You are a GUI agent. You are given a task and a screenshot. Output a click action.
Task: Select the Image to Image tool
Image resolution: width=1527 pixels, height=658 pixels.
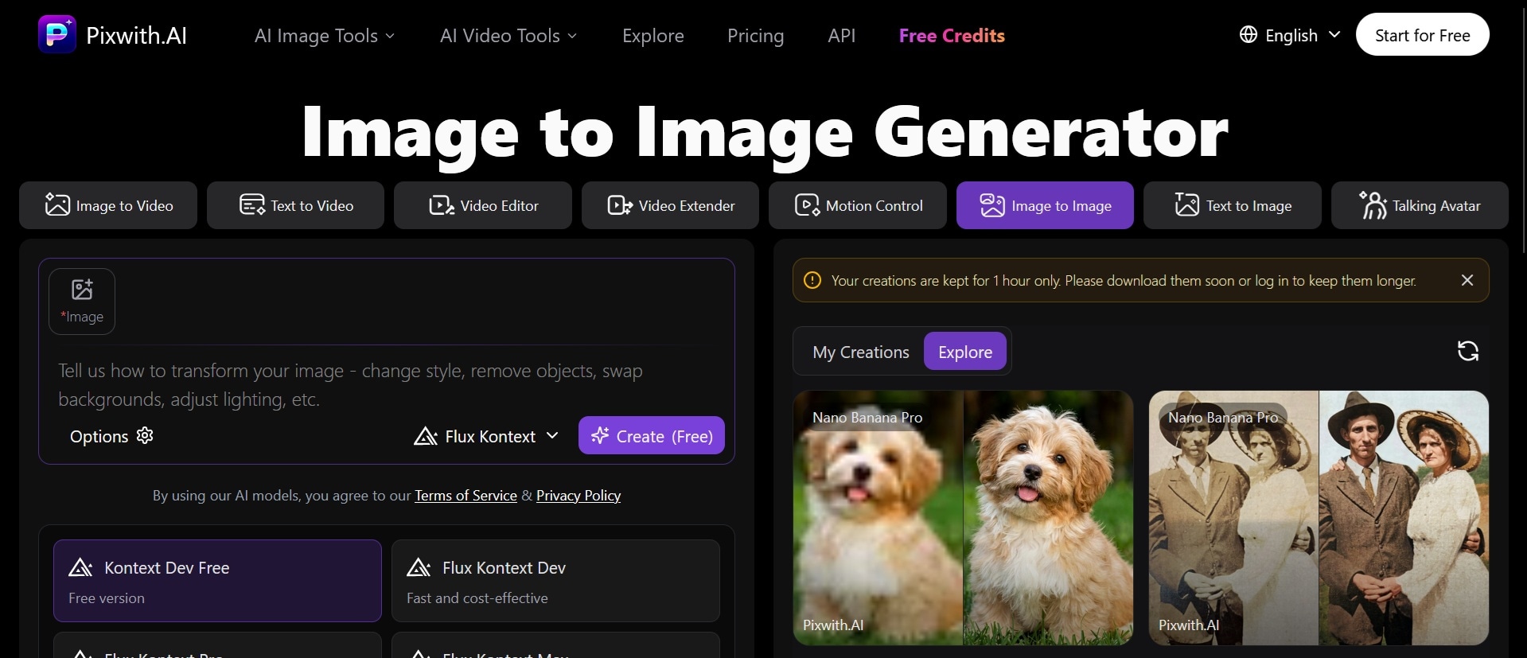pyautogui.click(x=1045, y=205)
